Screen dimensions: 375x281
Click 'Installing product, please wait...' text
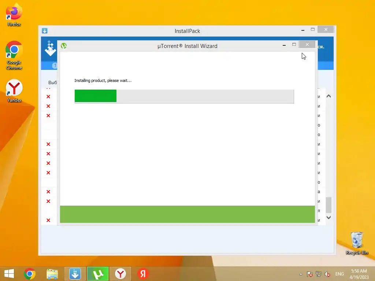point(103,80)
